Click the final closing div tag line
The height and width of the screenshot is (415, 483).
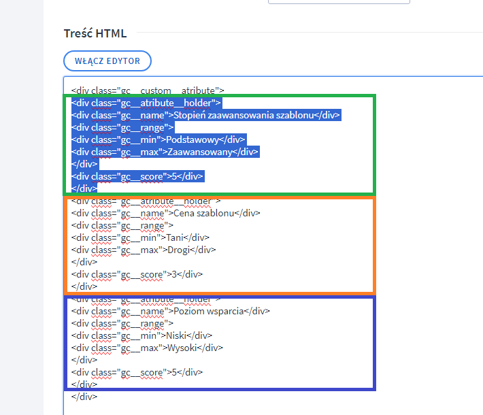click(84, 397)
